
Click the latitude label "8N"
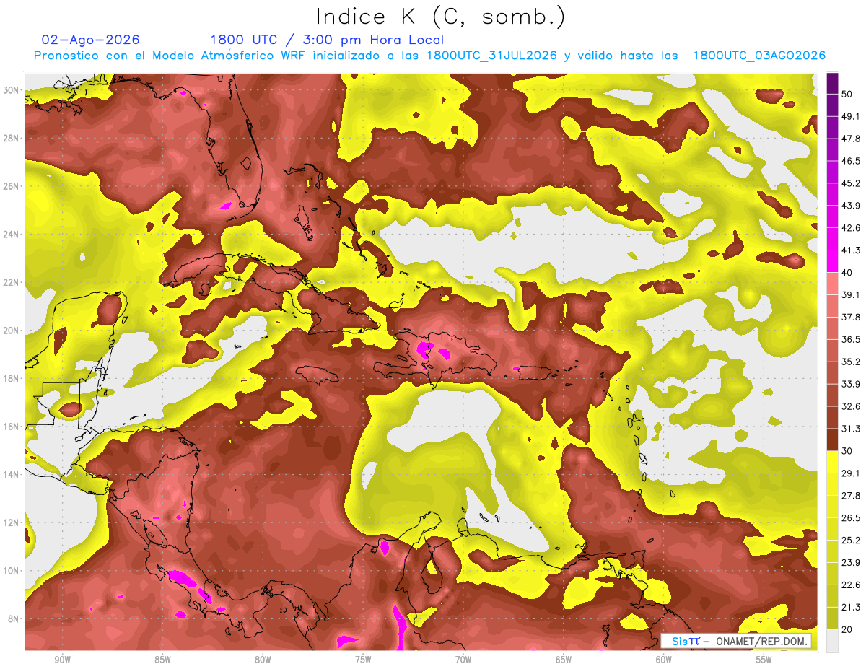click(13, 619)
